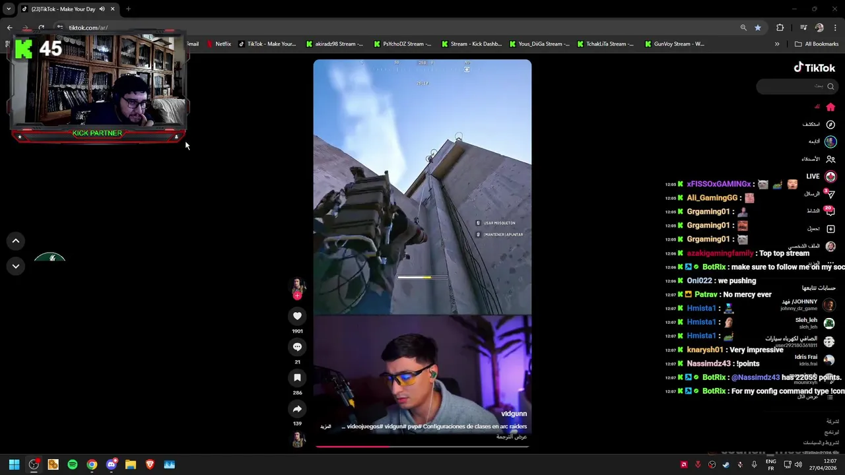Open TchakLiTa Stream bookmark
Viewport: 845px width, 475px height.
point(605,44)
